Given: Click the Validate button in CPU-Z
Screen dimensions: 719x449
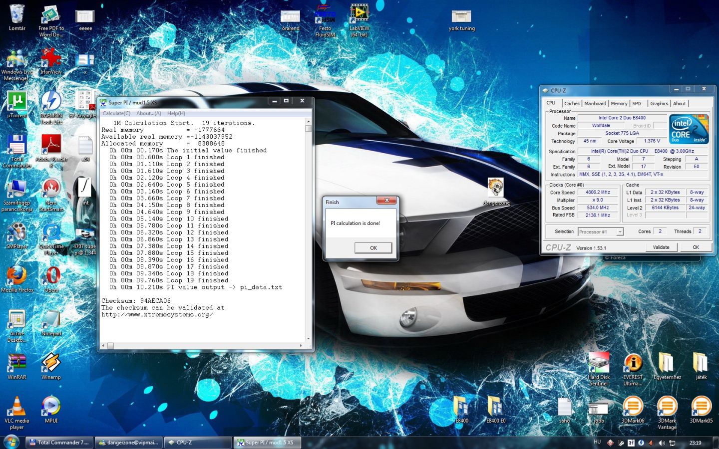Looking at the screenshot, I should click(661, 247).
